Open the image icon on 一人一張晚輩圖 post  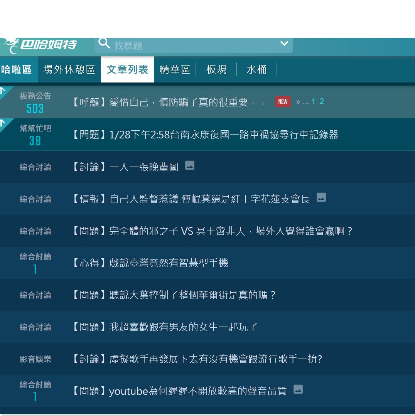[x=190, y=165]
